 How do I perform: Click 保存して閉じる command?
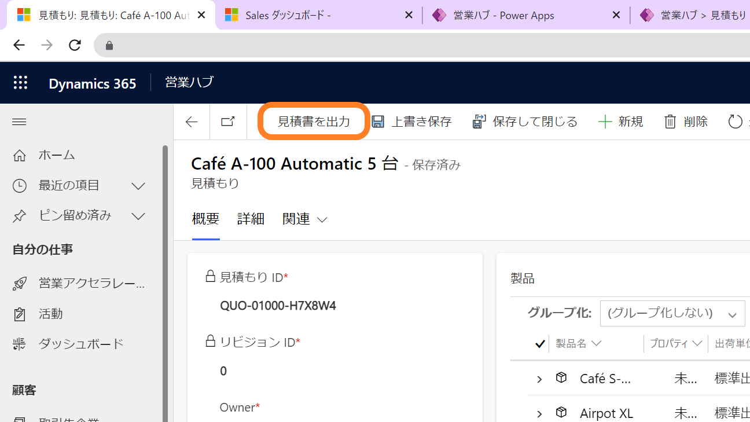[x=525, y=122]
